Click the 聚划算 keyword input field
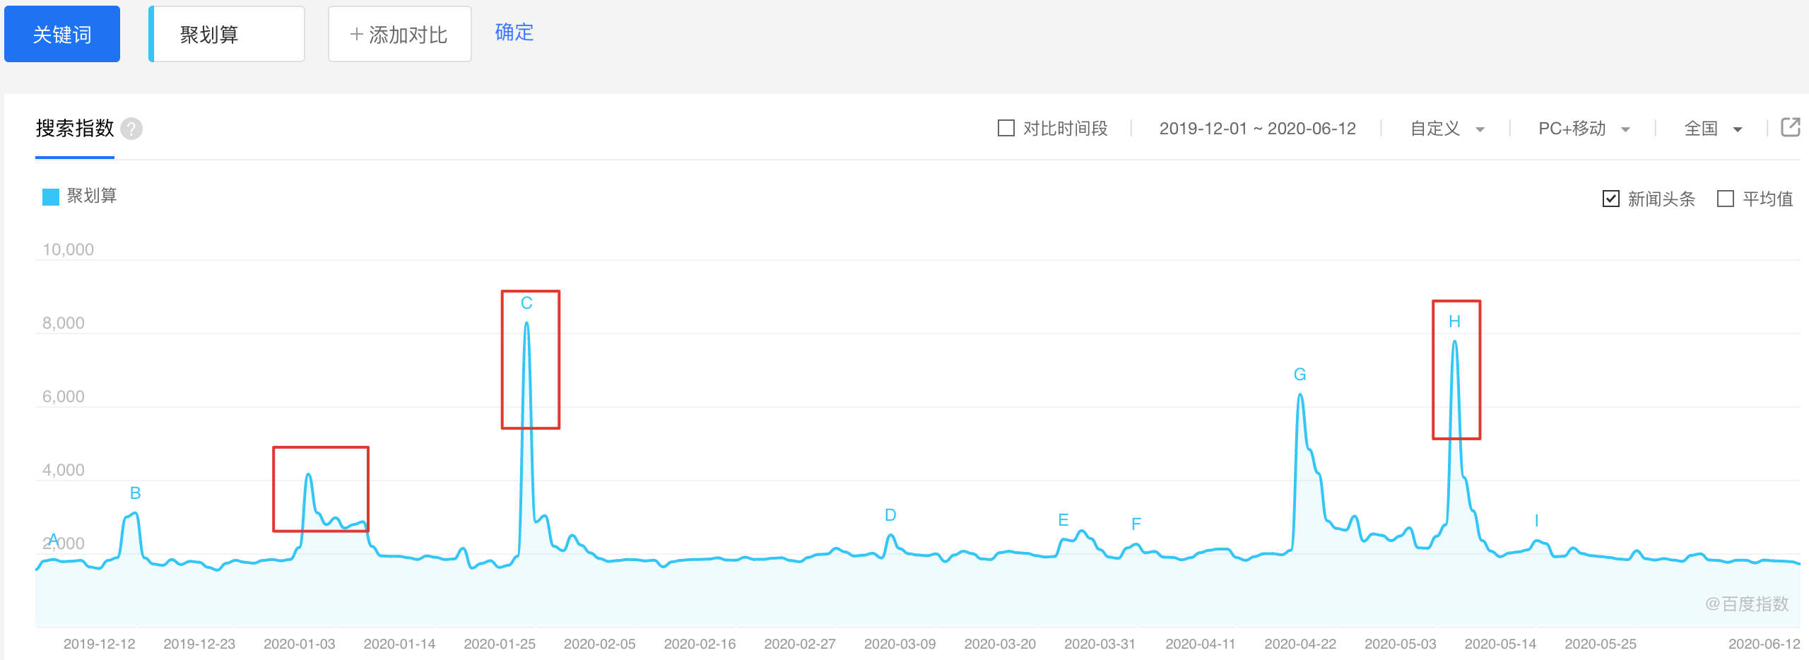This screenshot has height=660, width=1809. pyautogui.click(x=228, y=34)
